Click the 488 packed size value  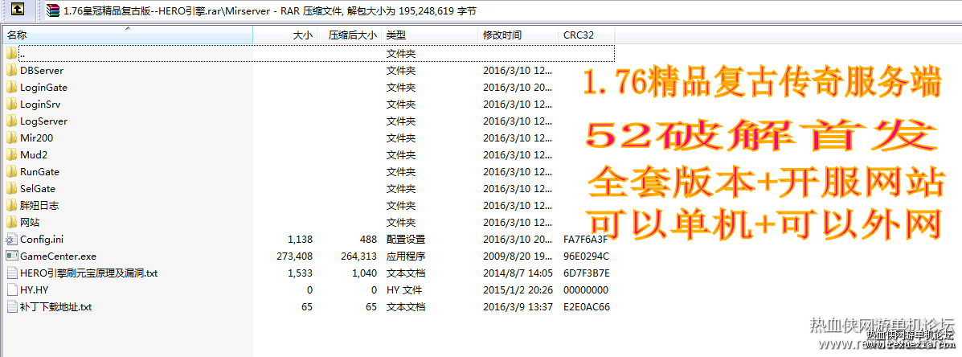pos(369,240)
